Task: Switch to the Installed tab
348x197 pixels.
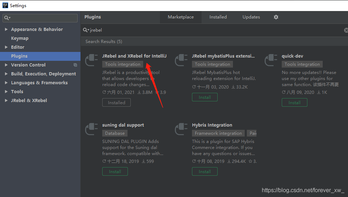Action: point(218,17)
